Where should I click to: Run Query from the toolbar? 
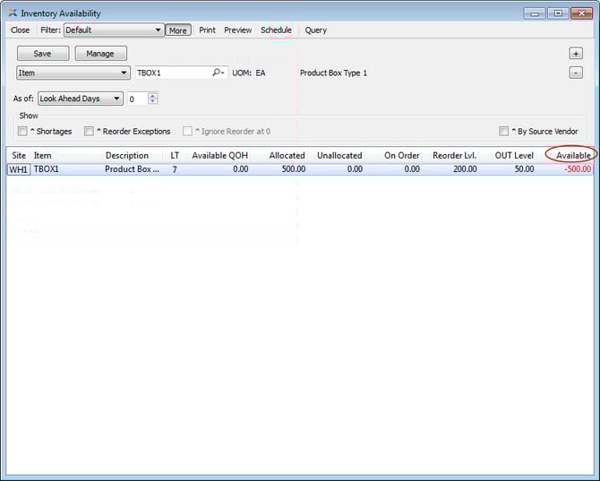[315, 30]
